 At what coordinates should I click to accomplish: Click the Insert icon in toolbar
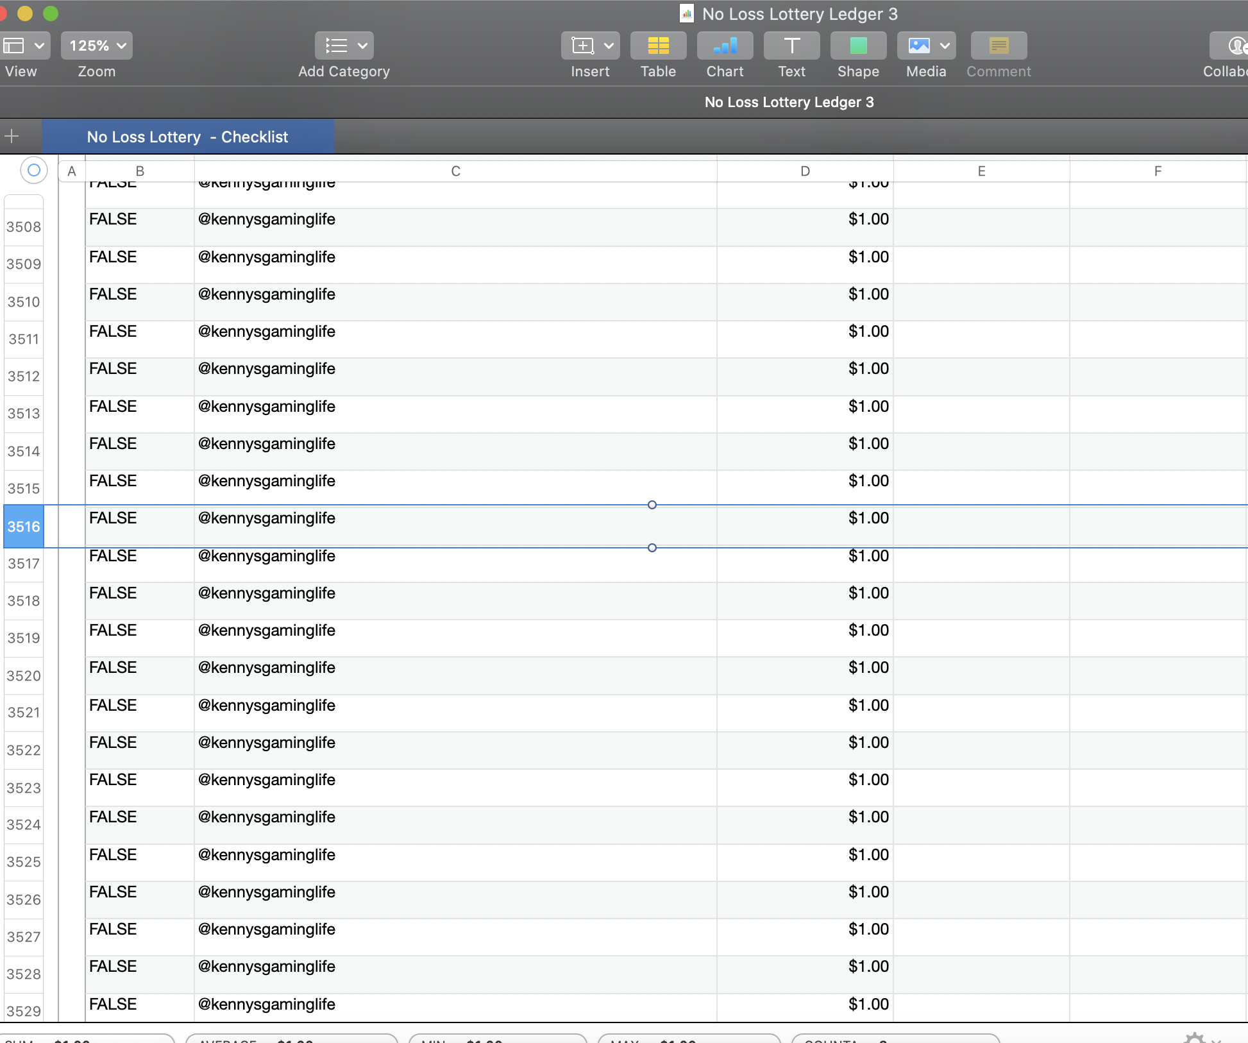(x=582, y=46)
